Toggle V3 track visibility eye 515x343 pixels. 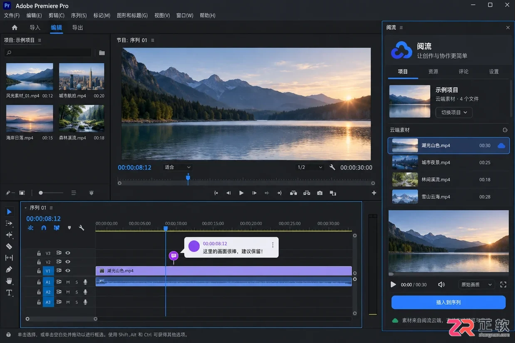pos(68,253)
